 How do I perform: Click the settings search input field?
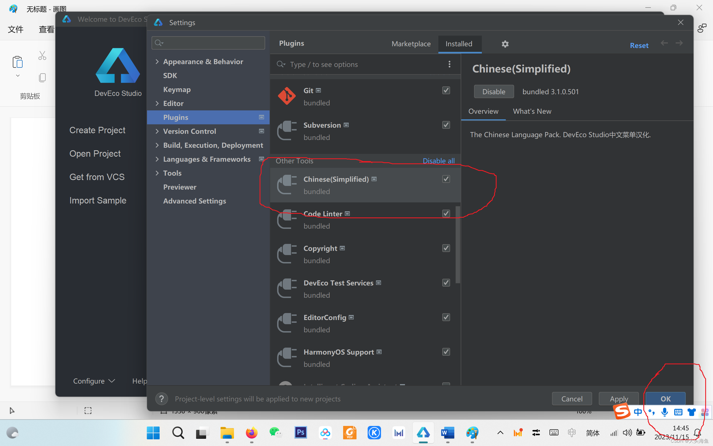point(212,43)
